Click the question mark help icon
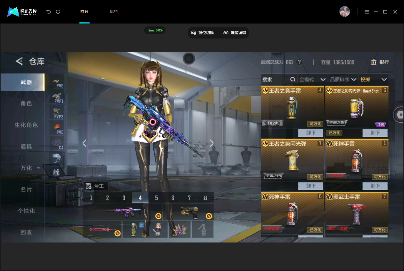 (299, 62)
